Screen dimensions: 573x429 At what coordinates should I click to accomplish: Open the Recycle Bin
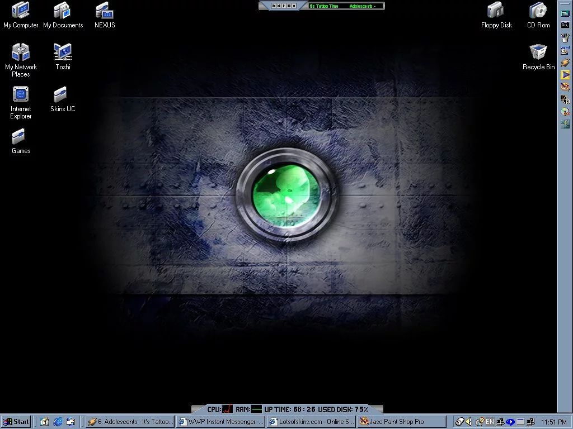(538, 53)
